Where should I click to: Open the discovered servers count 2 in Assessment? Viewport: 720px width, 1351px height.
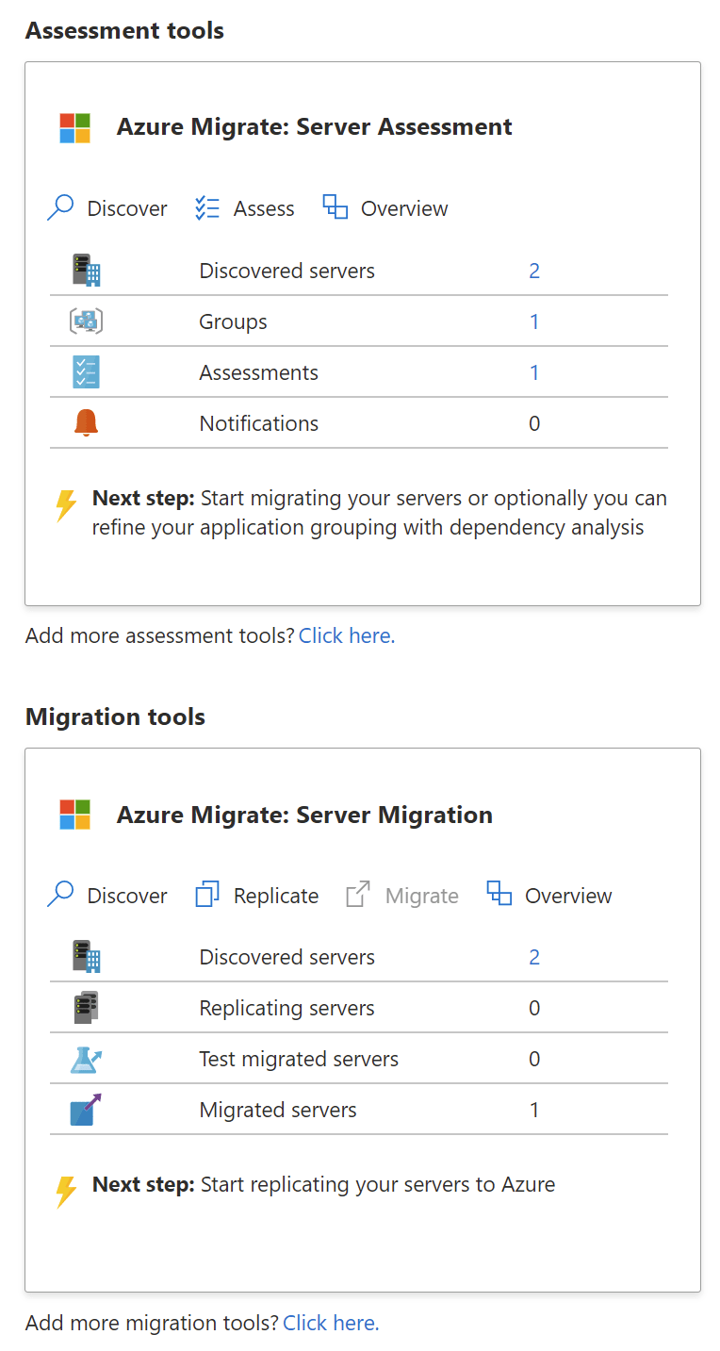click(x=534, y=271)
